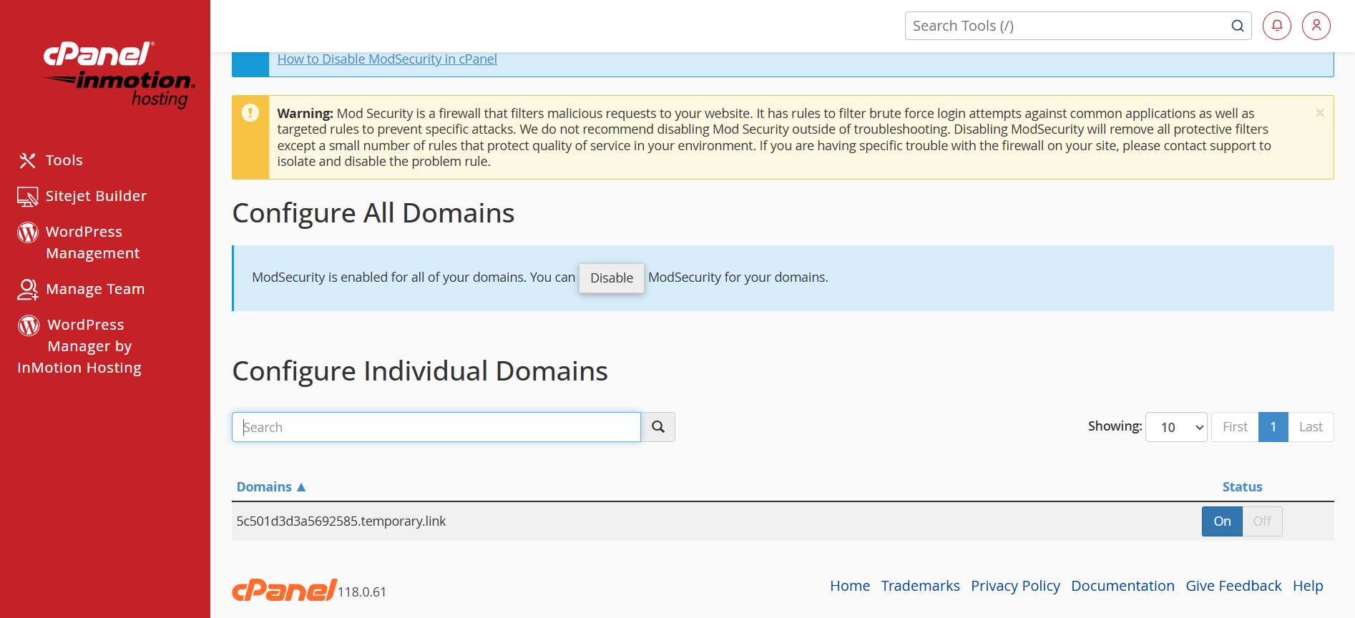Open the Give Feedback footer link
1355x618 pixels.
pyautogui.click(x=1233, y=586)
